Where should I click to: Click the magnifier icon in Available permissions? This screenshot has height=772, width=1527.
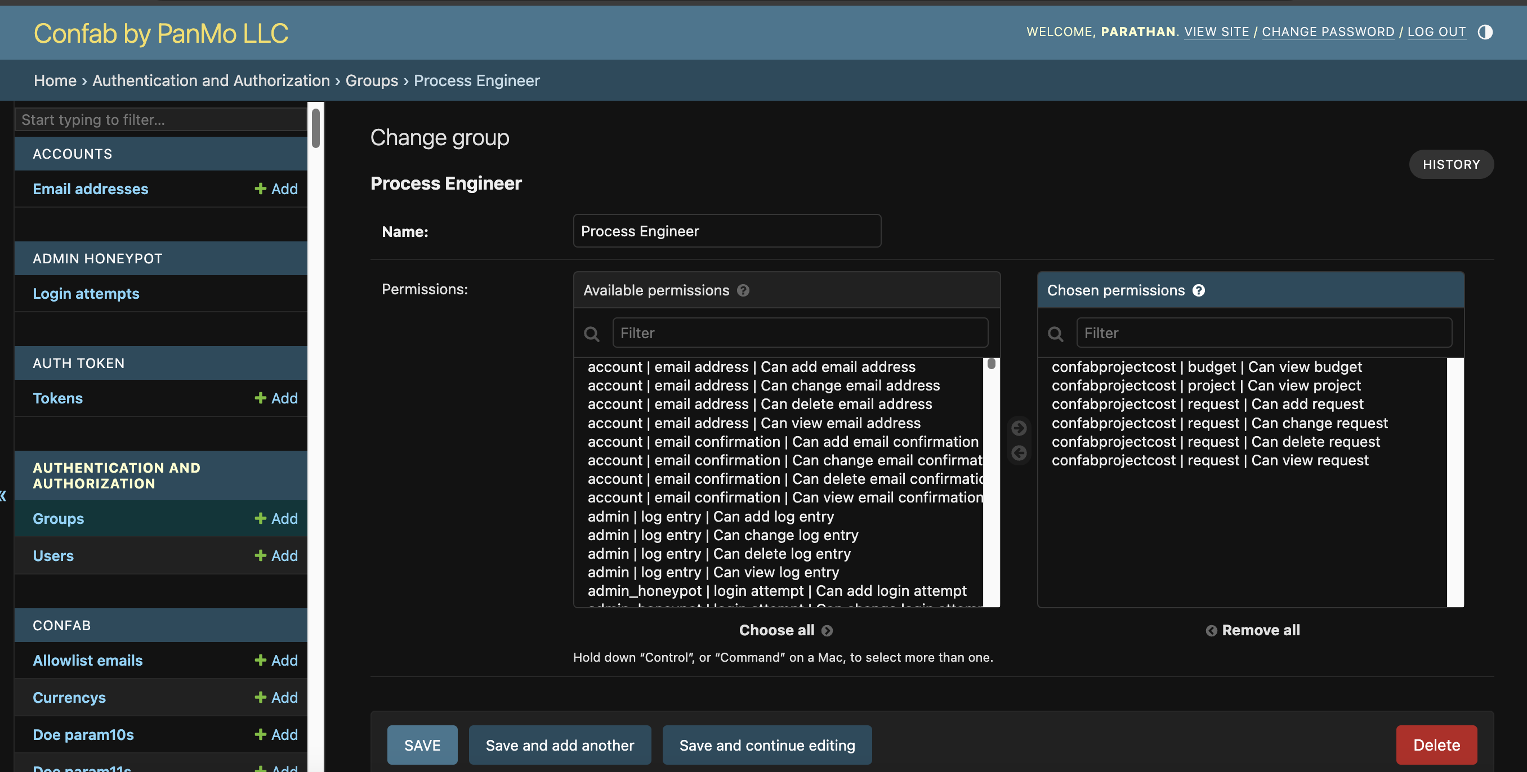click(x=591, y=334)
